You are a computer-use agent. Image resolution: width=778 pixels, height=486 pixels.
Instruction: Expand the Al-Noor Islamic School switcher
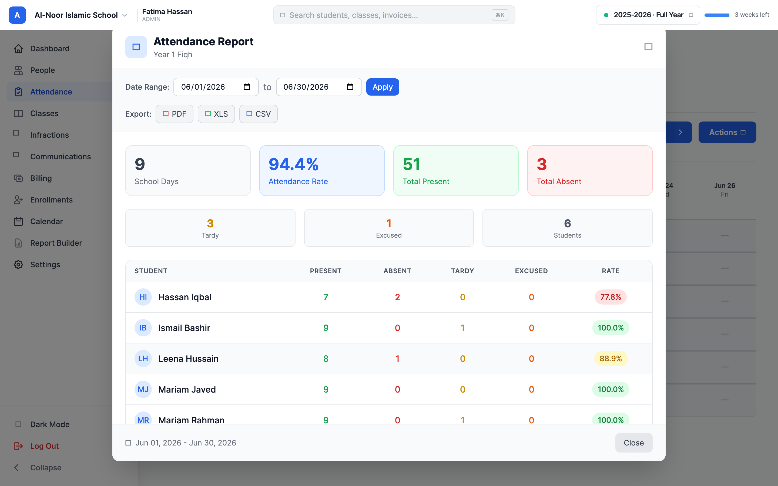(81, 15)
